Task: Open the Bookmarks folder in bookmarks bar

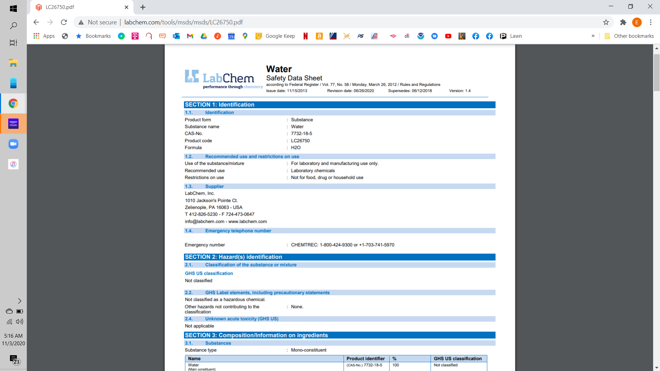Action: (x=93, y=36)
